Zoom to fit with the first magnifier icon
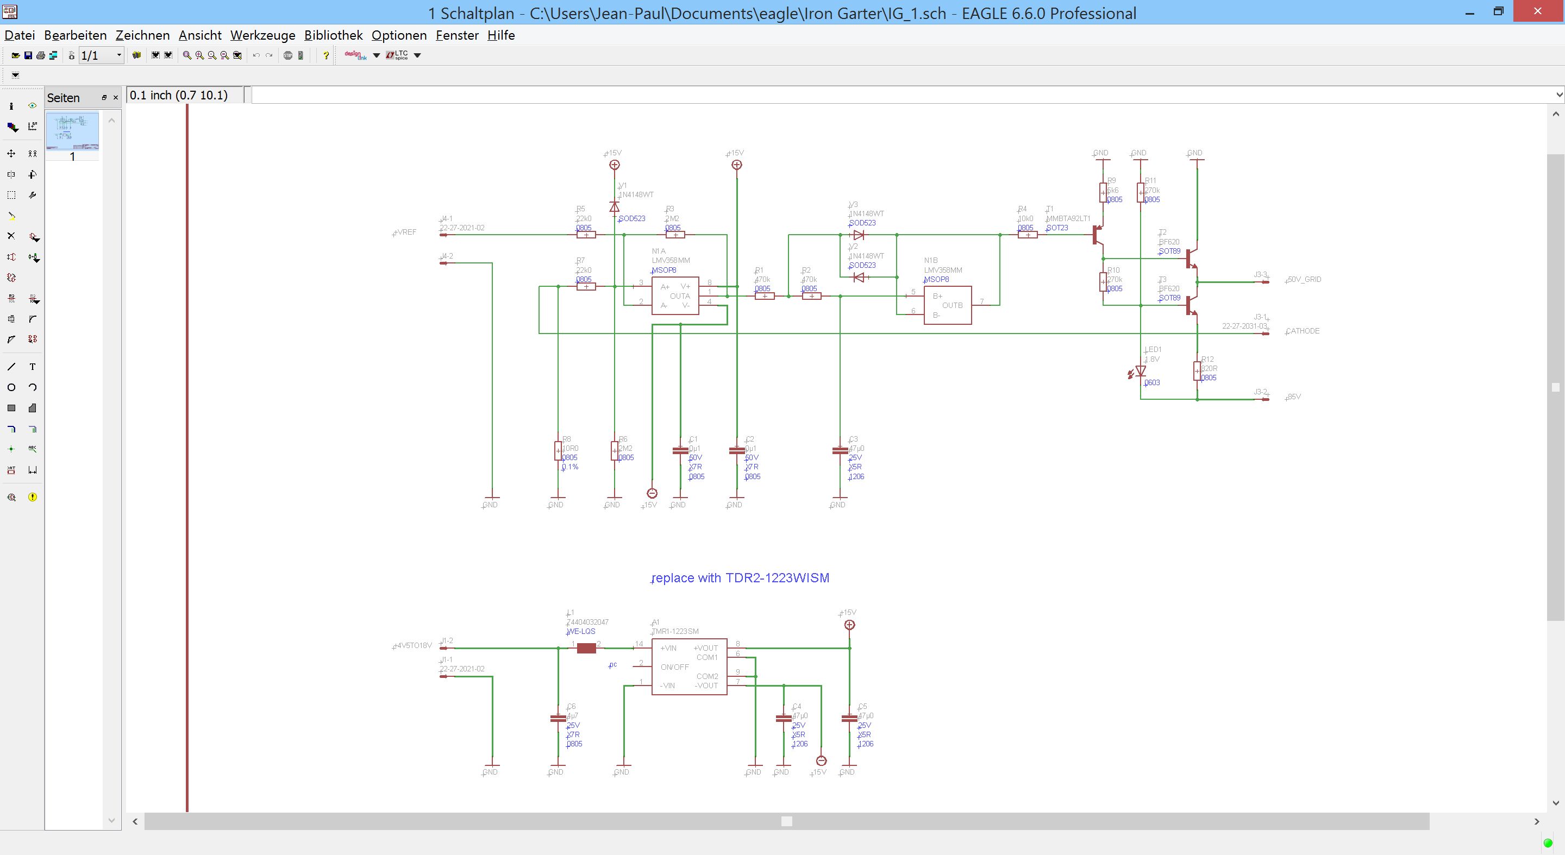 point(187,55)
